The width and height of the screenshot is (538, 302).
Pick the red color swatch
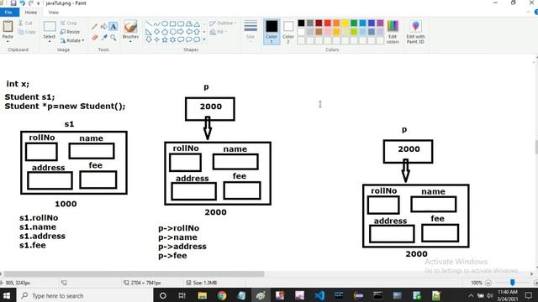pyautogui.click(x=328, y=23)
